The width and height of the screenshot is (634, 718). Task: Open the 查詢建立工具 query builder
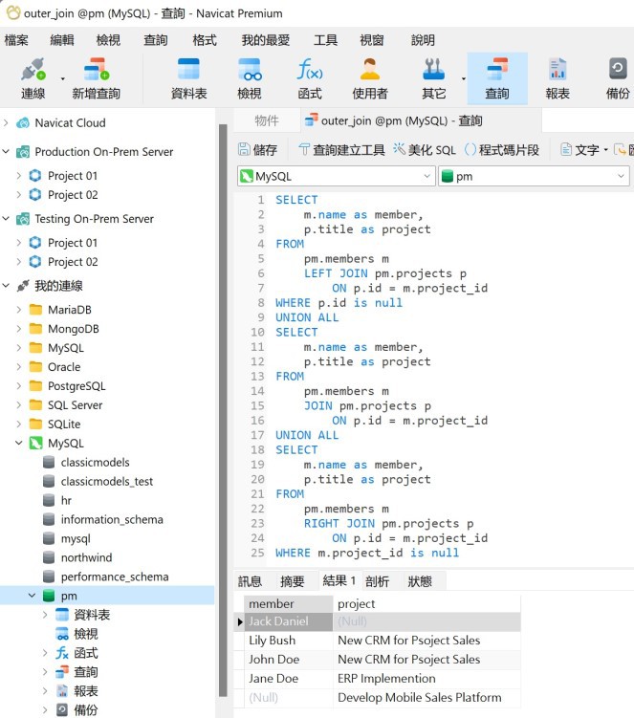click(340, 150)
